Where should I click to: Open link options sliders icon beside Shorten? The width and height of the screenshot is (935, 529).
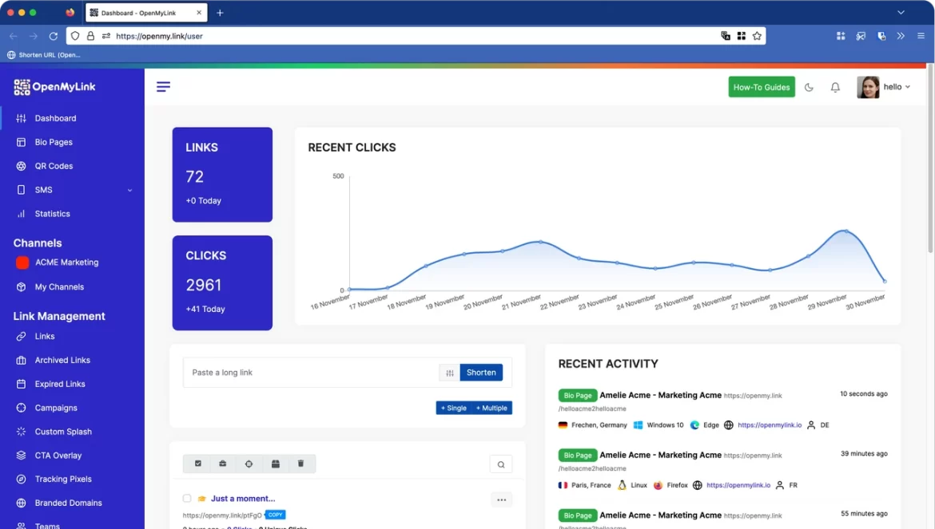[450, 373]
